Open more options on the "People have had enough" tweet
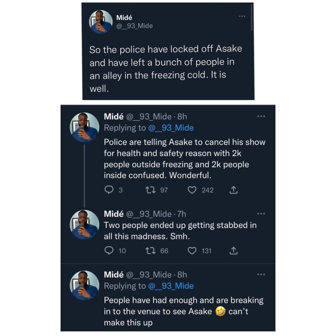Viewport: 336px width, 336px height. coord(261,274)
